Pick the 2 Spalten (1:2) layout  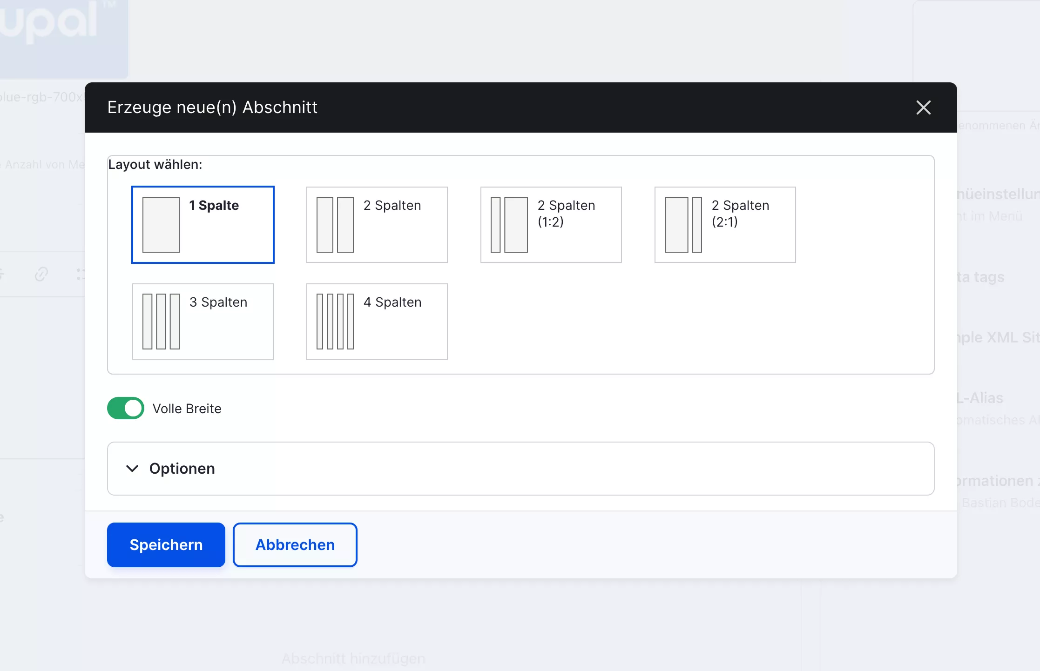coord(551,225)
